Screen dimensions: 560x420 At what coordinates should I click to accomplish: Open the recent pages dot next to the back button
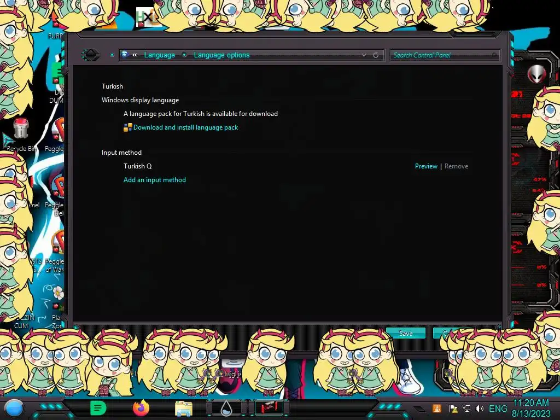pos(112,55)
